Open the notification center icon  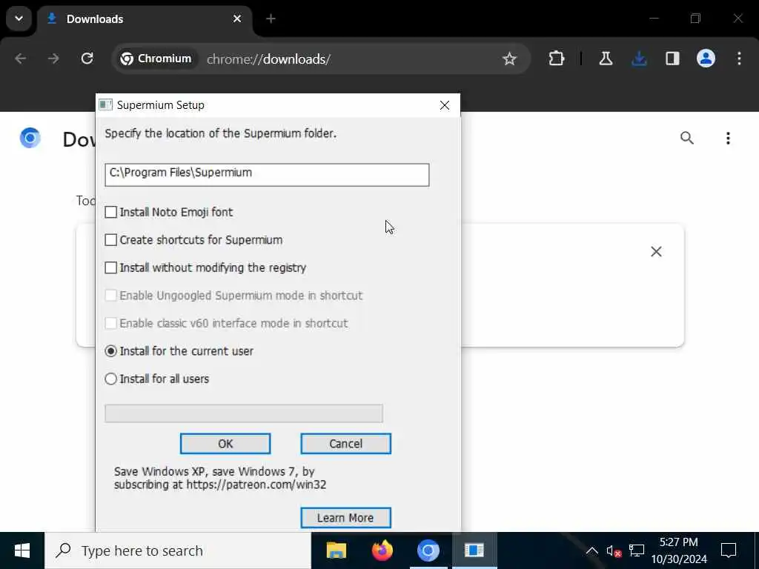(x=729, y=550)
